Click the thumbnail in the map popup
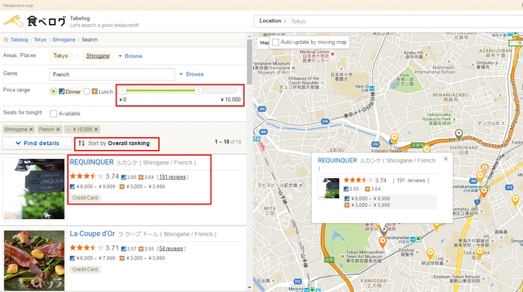 [x=328, y=188]
